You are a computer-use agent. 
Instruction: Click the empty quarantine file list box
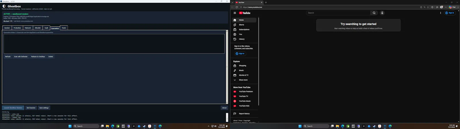coord(114,44)
